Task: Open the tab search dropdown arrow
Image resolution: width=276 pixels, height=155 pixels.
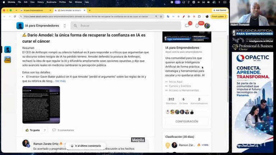Action: tap(16, 10)
